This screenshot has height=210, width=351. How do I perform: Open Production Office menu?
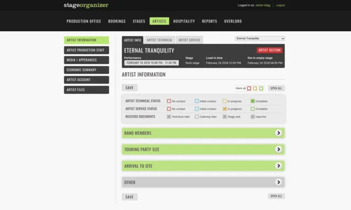coord(84,21)
